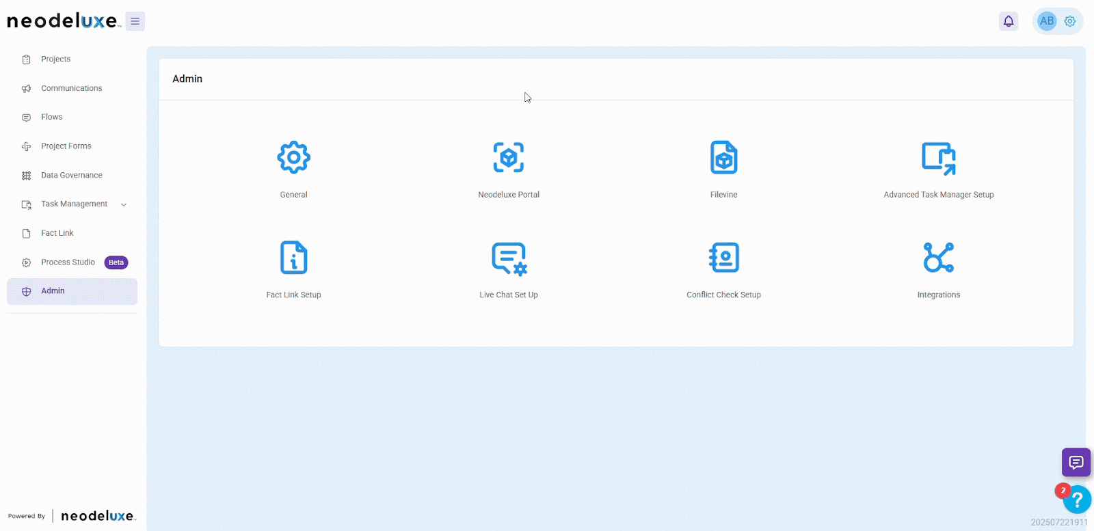Click the Communications megaphone icon
1094x531 pixels.
point(27,89)
